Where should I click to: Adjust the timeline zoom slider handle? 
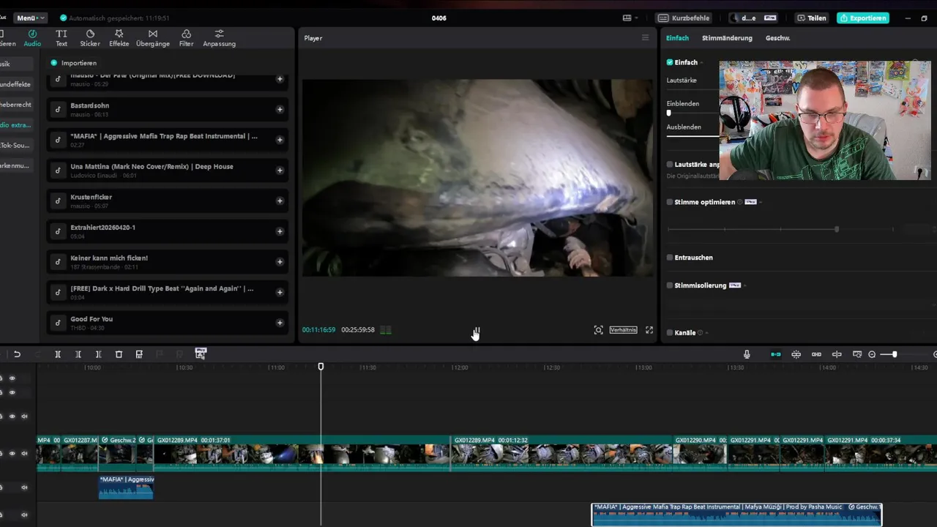(894, 354)
